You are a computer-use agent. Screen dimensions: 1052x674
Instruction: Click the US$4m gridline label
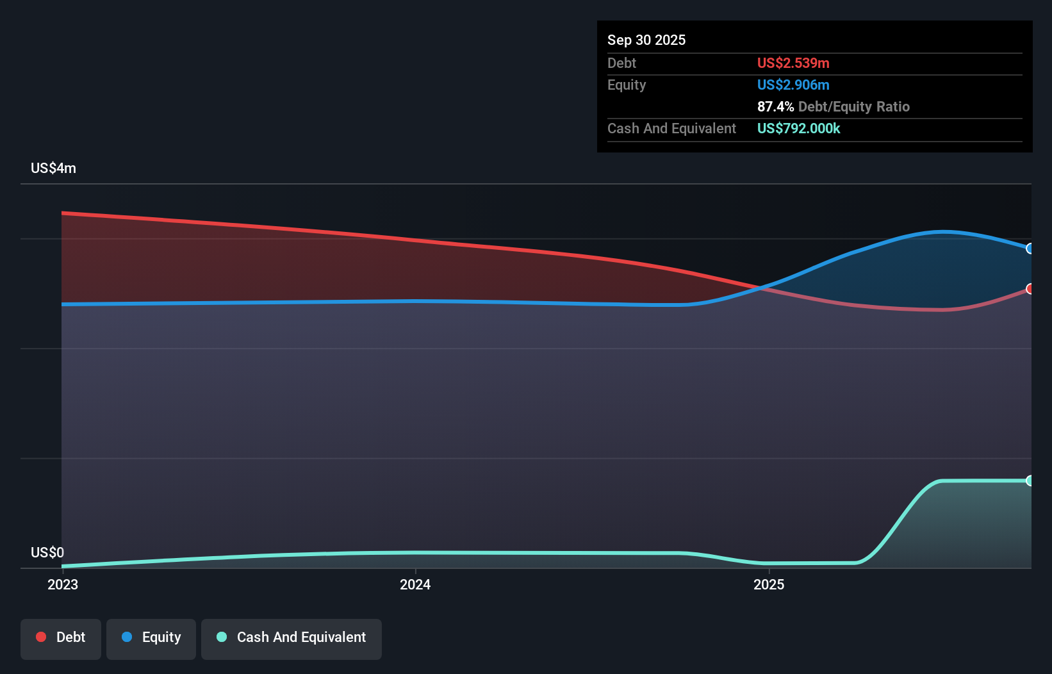pyautogui.click(x=53, y=168)
